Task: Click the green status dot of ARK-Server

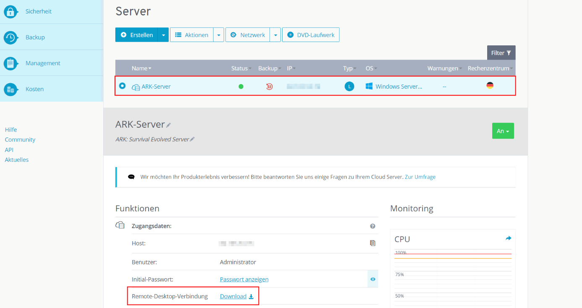Action: (x=241, y=87)
